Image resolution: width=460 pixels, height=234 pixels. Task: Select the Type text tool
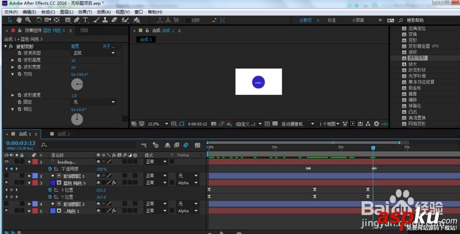click(x=85, y=20)
